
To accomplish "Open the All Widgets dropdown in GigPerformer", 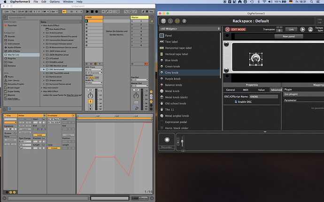I will [x=190, y=29].
